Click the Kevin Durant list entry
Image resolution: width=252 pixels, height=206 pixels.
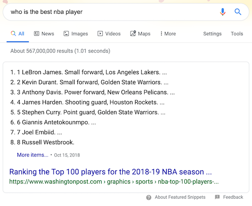[89, 82]
